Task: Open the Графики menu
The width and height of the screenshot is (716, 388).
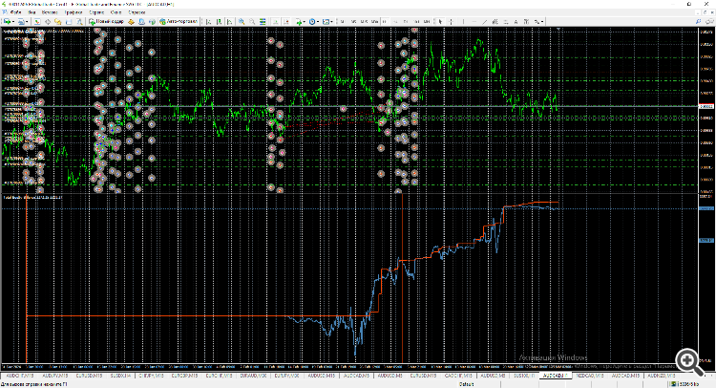Action: [x=74, y=12]
